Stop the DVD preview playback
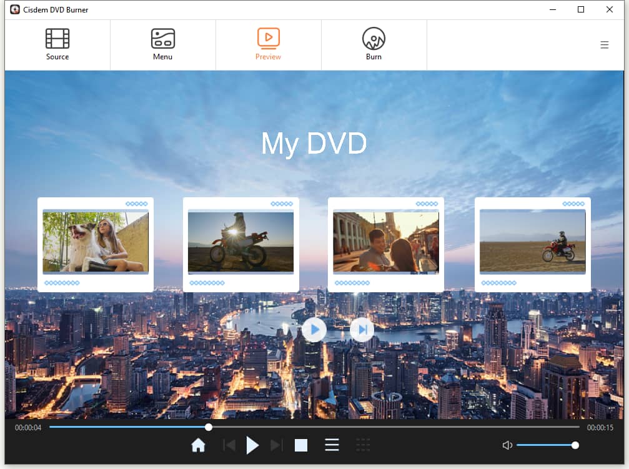 click(x=301, y=445)
